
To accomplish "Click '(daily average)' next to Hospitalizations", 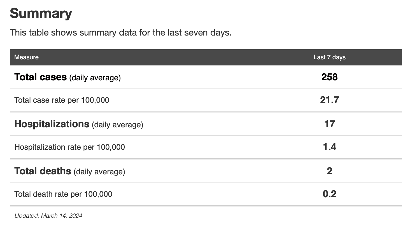I will (117, 125).
